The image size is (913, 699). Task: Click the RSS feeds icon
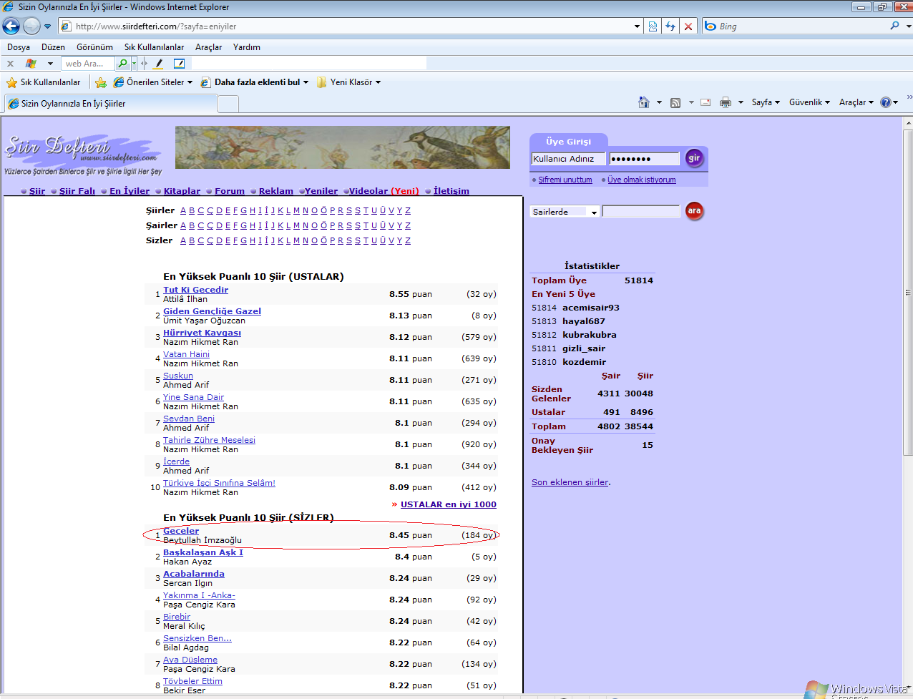pyautogui.click(x=675, y=102)
